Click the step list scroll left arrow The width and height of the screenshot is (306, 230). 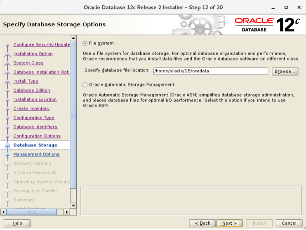tap(4, 212)
